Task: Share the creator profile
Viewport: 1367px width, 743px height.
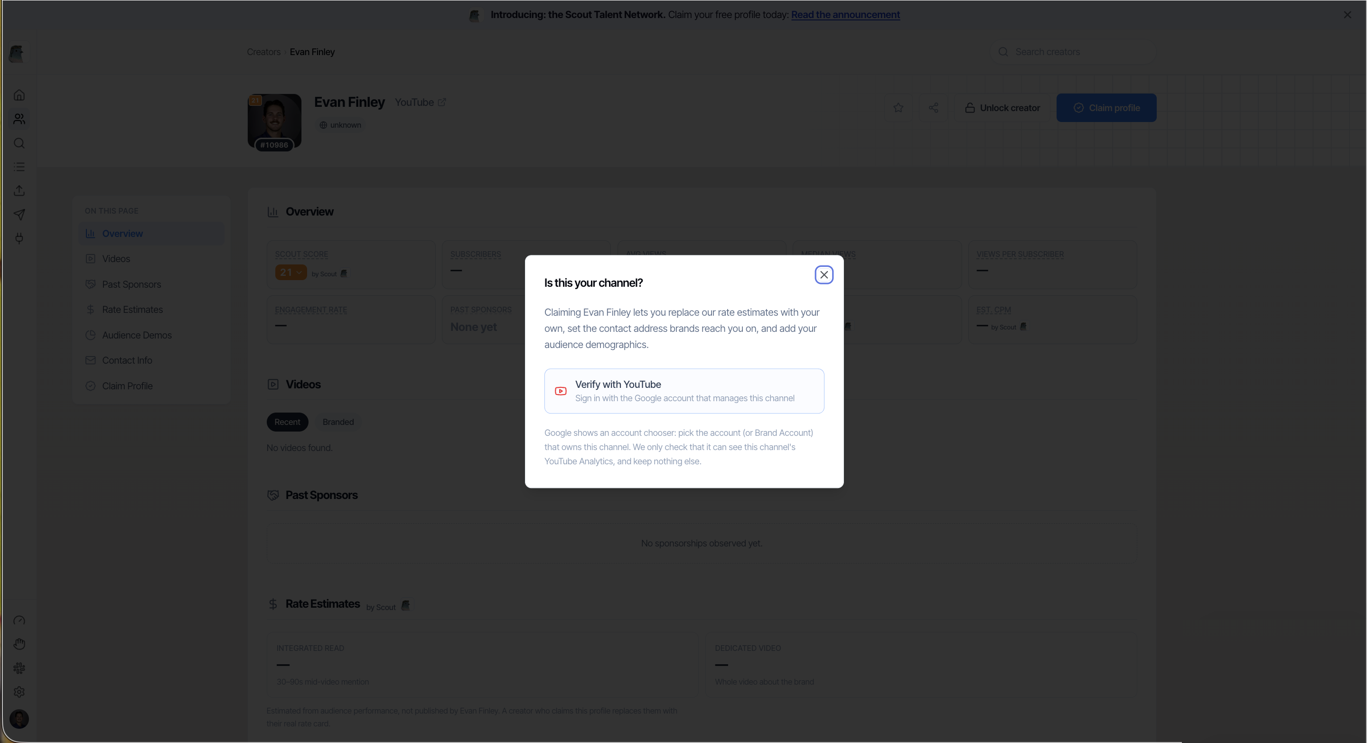Action: point(934,108)
